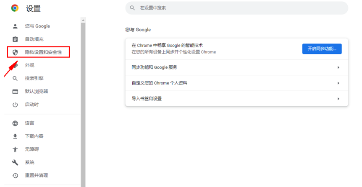Open 自定义您的 Chrome 个人资料 row
Screen dimensions: 362x187
[x=236, y=83]
